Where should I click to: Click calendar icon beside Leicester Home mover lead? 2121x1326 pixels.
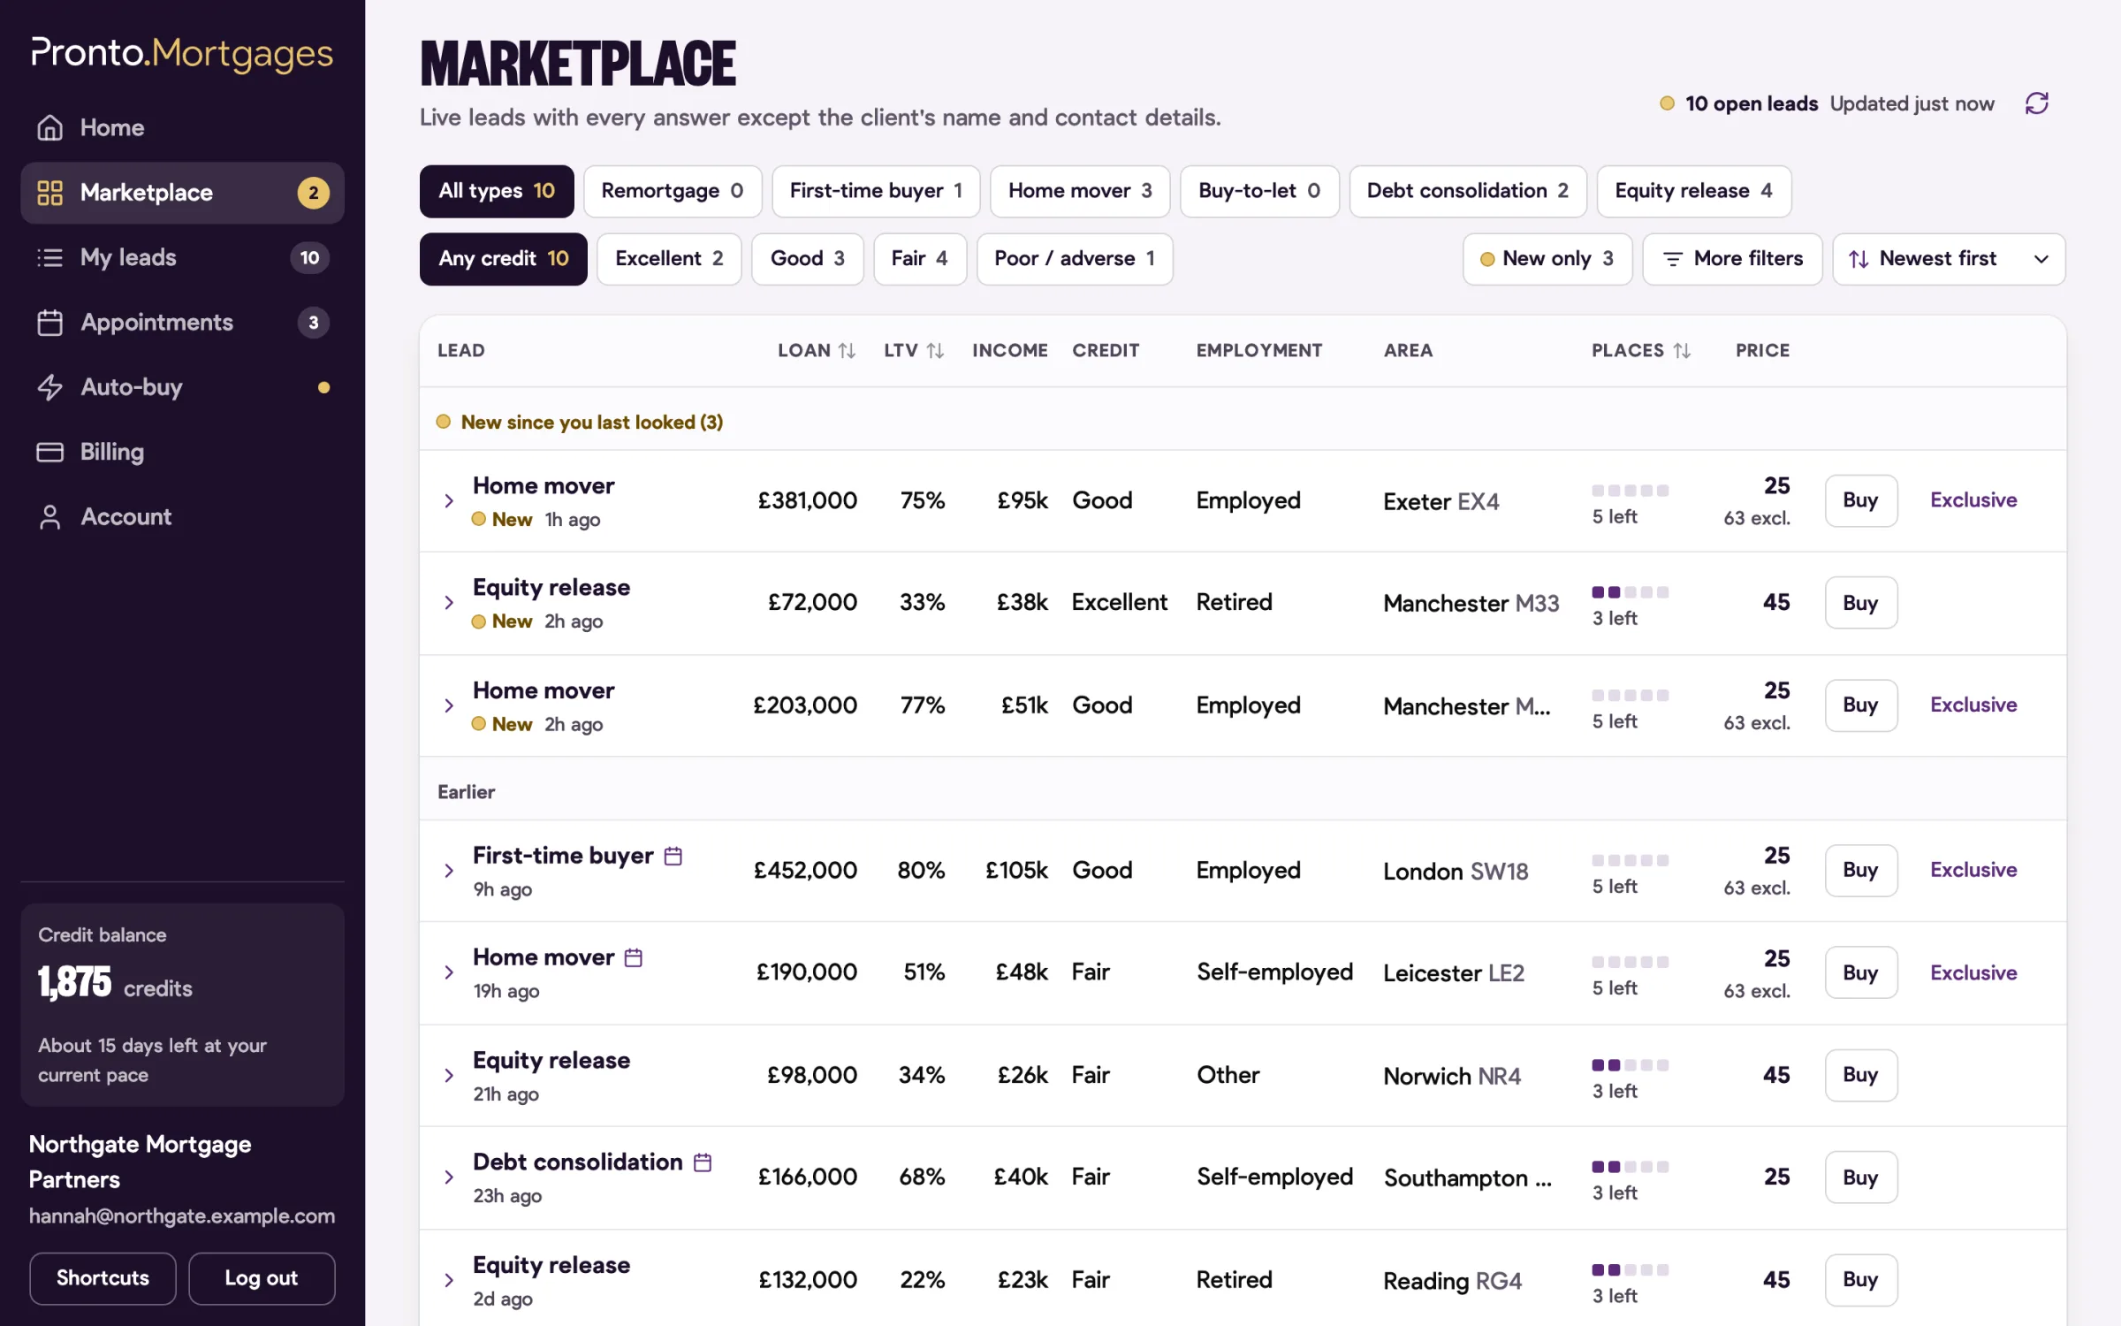(x=634, y=957)
